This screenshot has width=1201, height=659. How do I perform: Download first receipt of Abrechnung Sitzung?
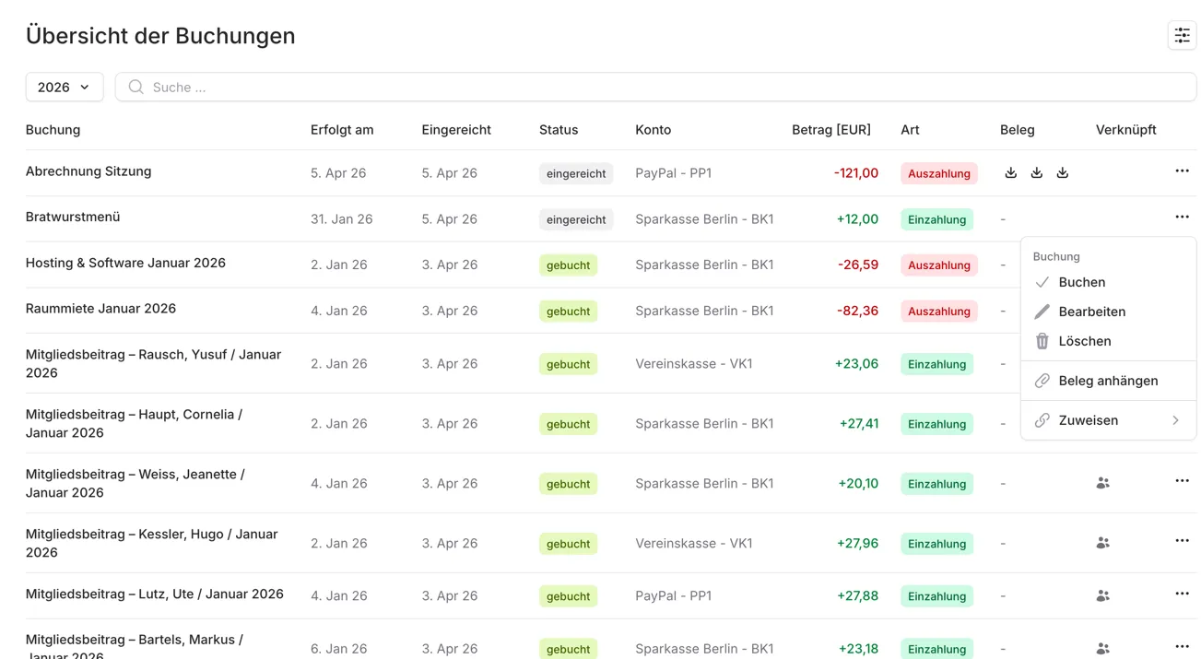(x=1010, y=172)
